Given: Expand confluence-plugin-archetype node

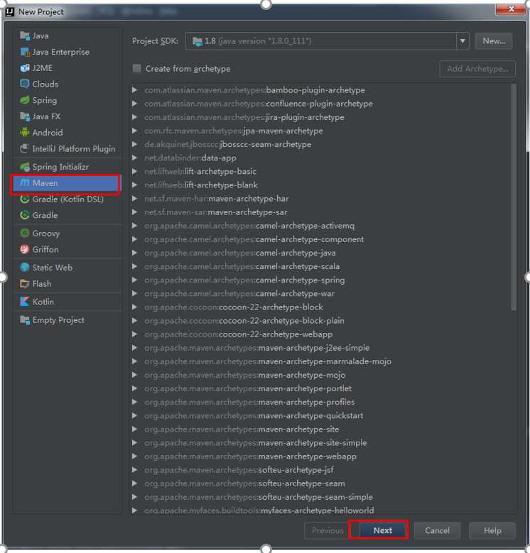Looking at the screenshot, I should coord(134,104).
